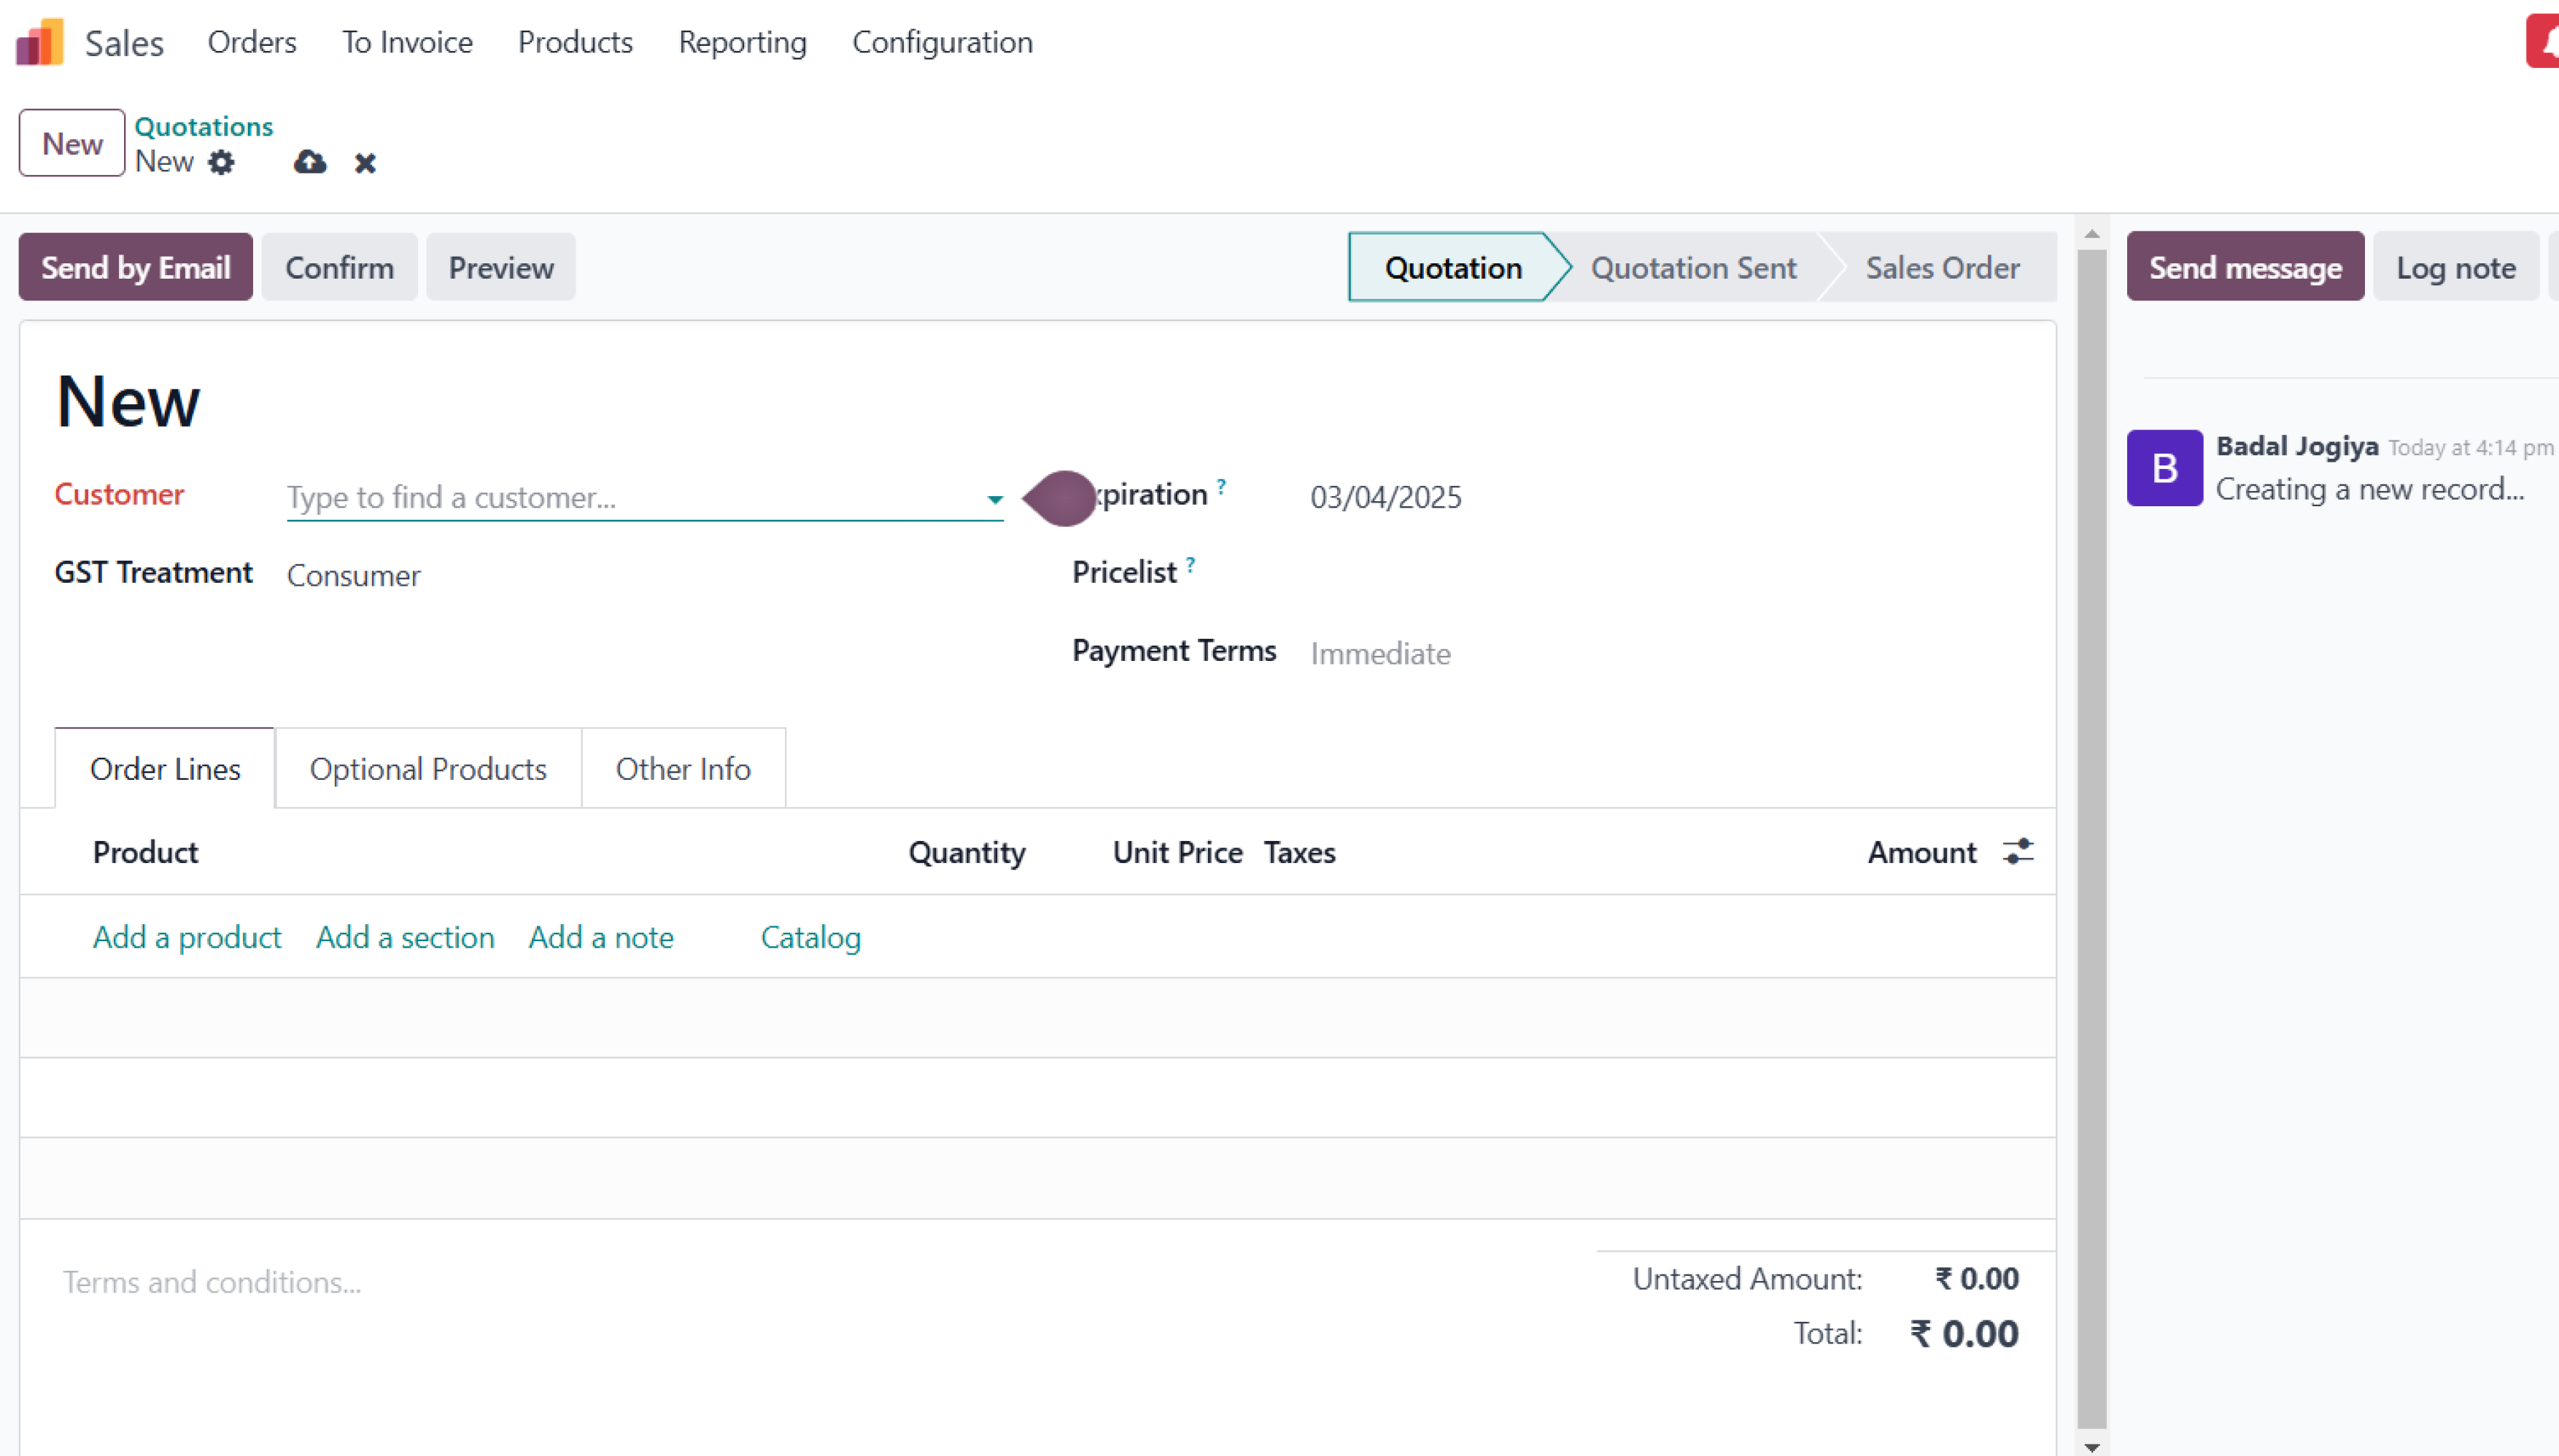
Task: Confirm the quotation
Action: tap(339, 266)
